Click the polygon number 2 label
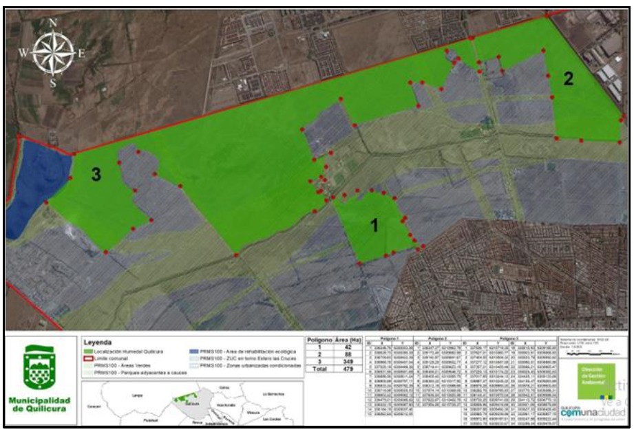634x434 pixels. pos(568,78)
